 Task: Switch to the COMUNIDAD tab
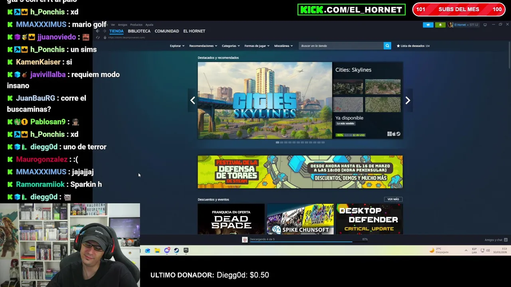tap(167, 31)
